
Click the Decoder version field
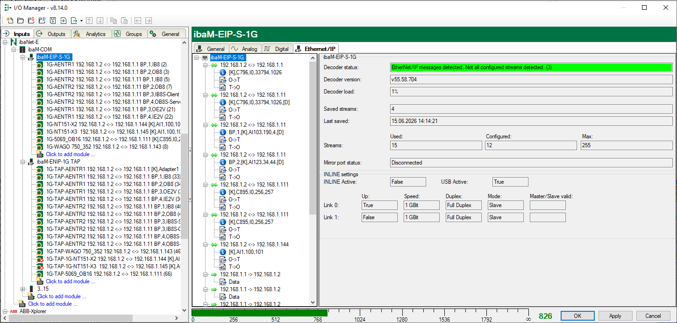(x=531, y=79)
